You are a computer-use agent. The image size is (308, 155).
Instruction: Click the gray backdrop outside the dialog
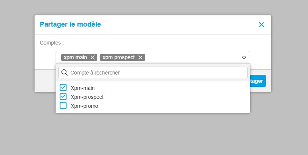[x=150, y=135]
